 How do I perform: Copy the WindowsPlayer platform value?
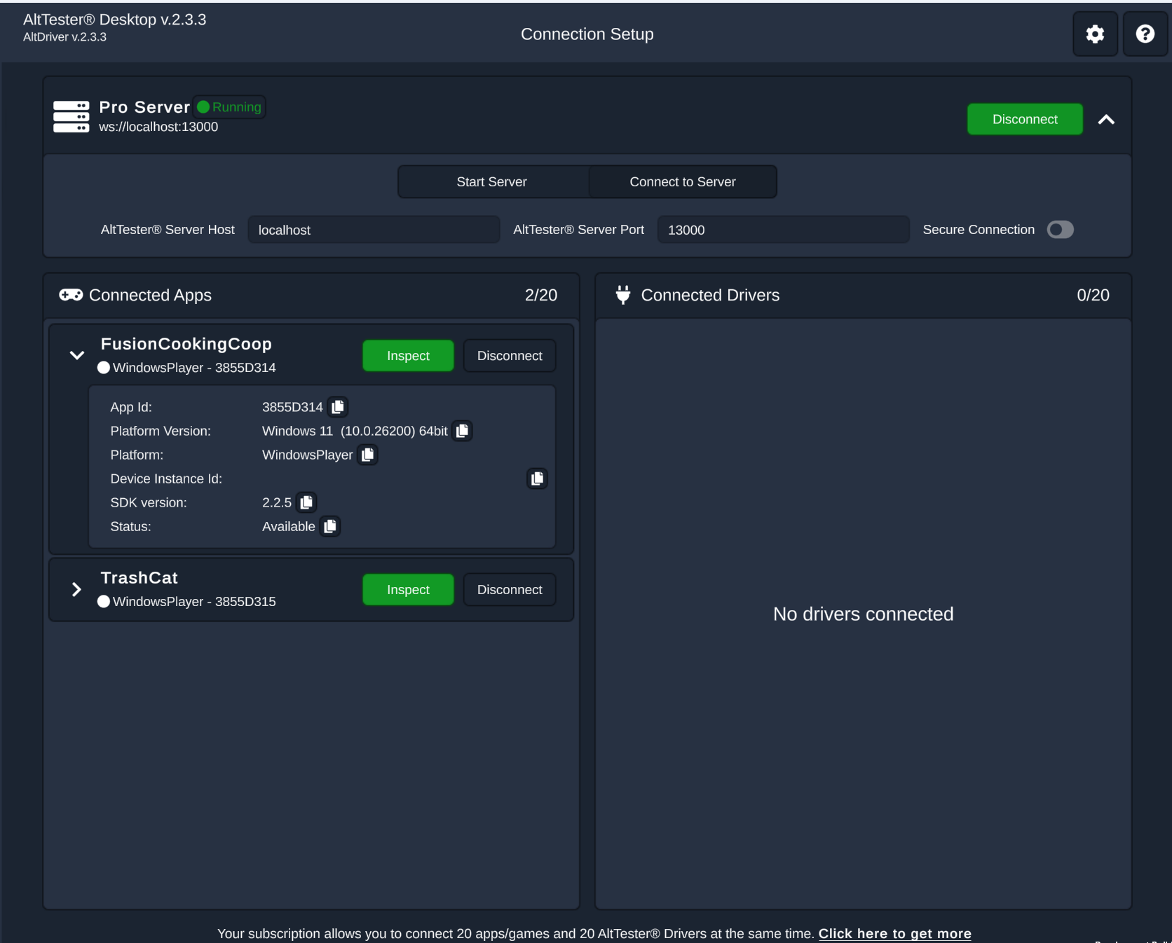point(368,455)
